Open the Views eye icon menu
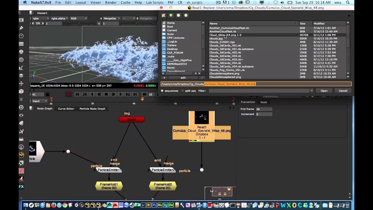 click(21, 115)
